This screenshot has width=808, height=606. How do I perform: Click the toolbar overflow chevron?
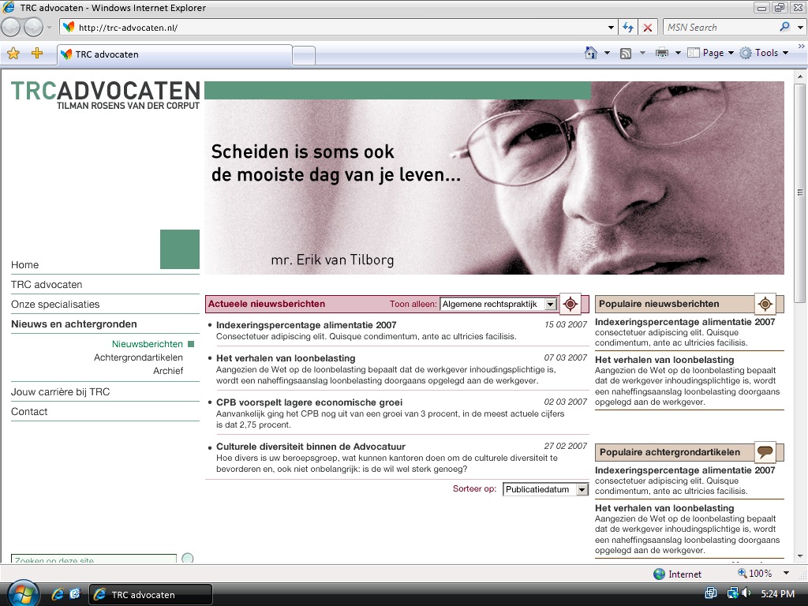802,46
